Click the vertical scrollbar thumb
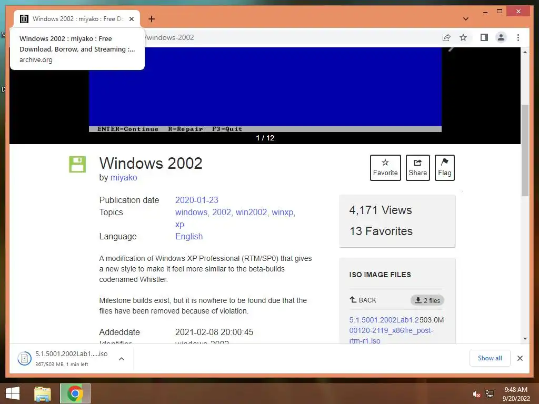This screenshot has width=539, height=404. pyautogui.click(x=525, y=150)
